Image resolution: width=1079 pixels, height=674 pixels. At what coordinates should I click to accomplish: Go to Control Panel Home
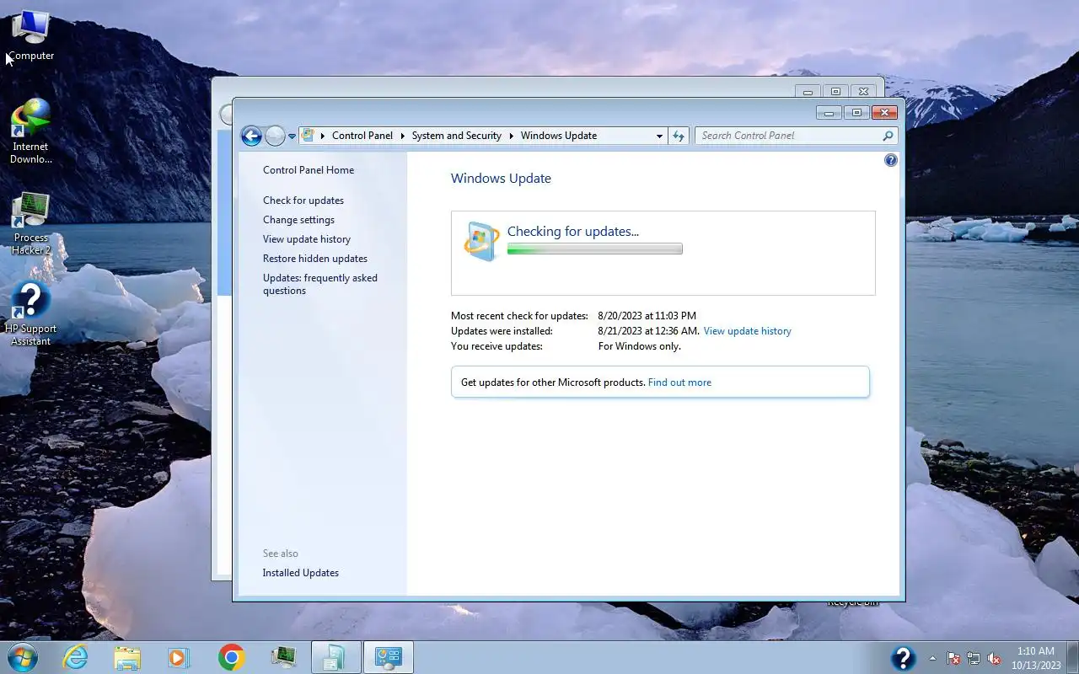309,170
